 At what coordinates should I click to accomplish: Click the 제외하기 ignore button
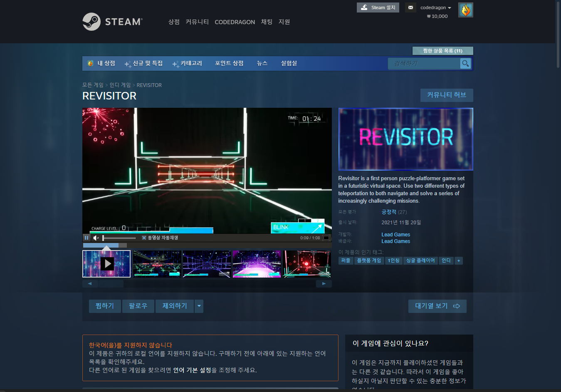coord(175,306)
